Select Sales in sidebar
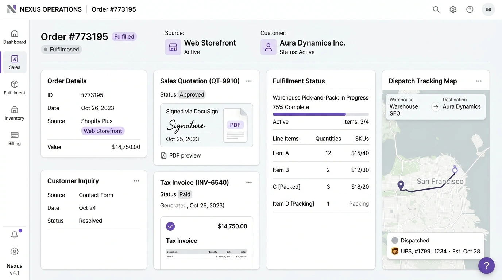This screenshot has width=502, height=280. click(15, 62)
